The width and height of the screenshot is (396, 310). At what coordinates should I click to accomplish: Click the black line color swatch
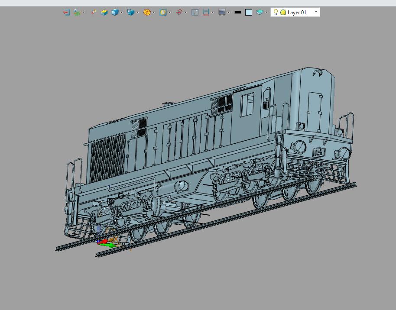click(238, 12)
